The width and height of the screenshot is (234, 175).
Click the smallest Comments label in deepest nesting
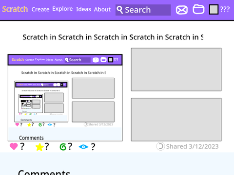pos(24,111)
